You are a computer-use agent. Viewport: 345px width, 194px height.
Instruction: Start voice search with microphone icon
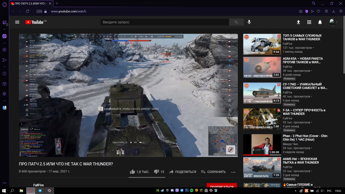[249, 22]
